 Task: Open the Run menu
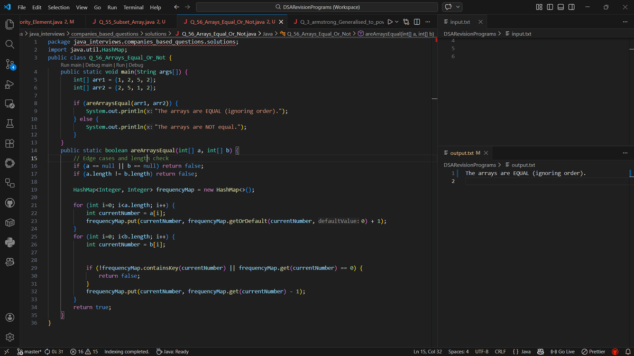(112, 7)
